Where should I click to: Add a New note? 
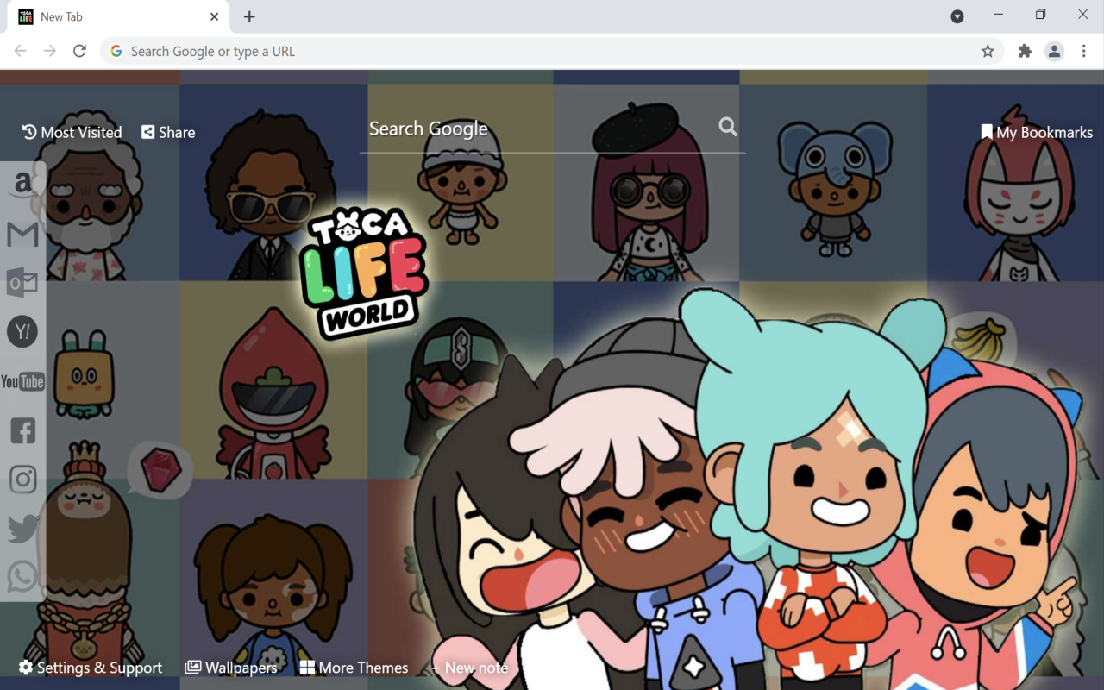click(469, 668)
